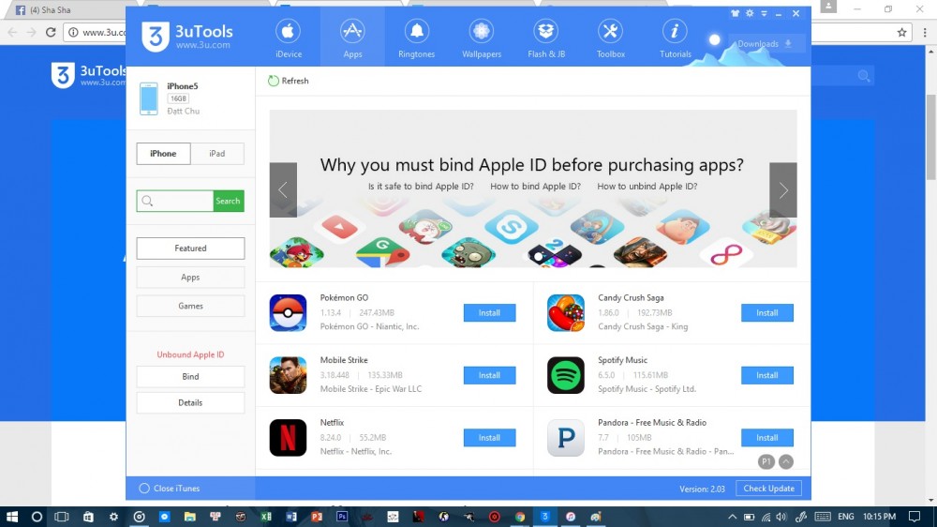The image size is (937, 527).
Task: Open iTunes from the taskbar
Action: point(571,517)
